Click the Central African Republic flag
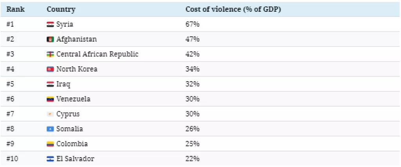401x167 pixels. click(x=50, y=54)
